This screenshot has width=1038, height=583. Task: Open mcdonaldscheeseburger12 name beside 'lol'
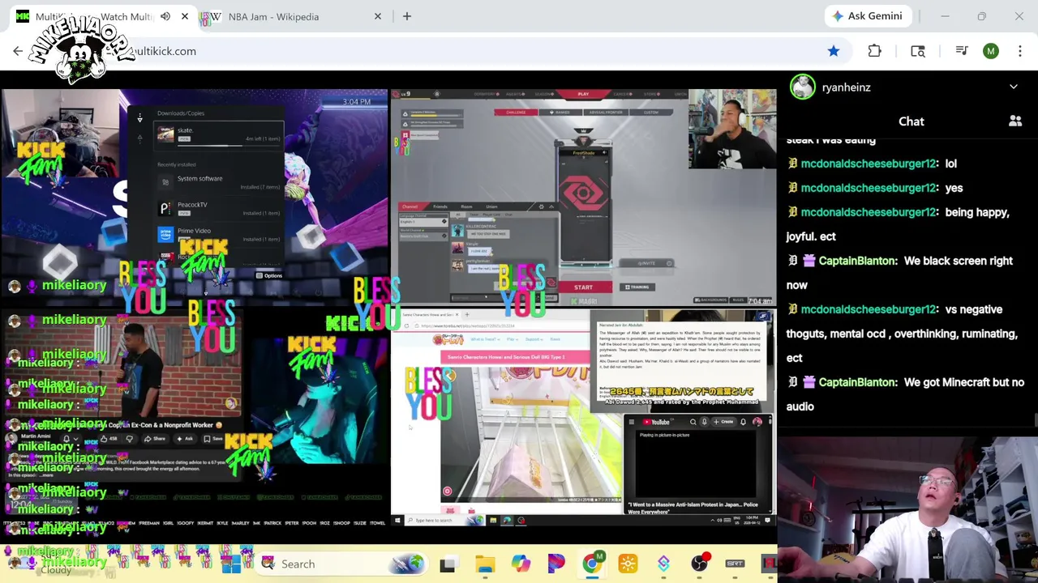(x=869, y=164)
